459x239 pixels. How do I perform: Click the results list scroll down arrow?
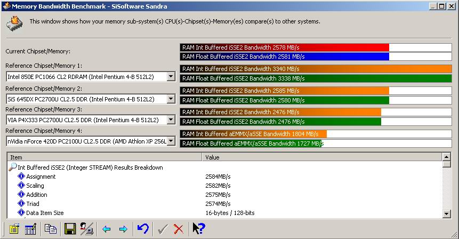coord(447,214)
